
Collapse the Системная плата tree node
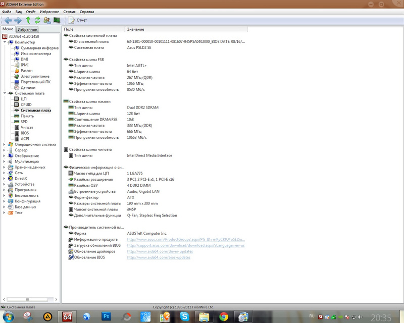(x=5, y=93)
